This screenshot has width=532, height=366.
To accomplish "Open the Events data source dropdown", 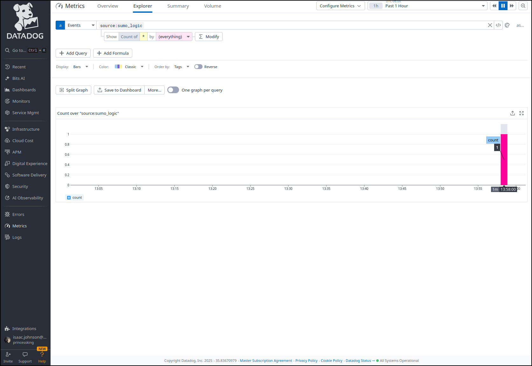I will click(81, 25).
